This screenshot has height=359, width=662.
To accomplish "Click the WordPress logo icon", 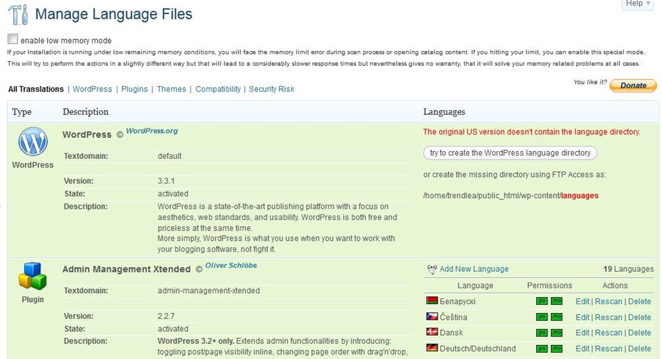I will (32, 142).
